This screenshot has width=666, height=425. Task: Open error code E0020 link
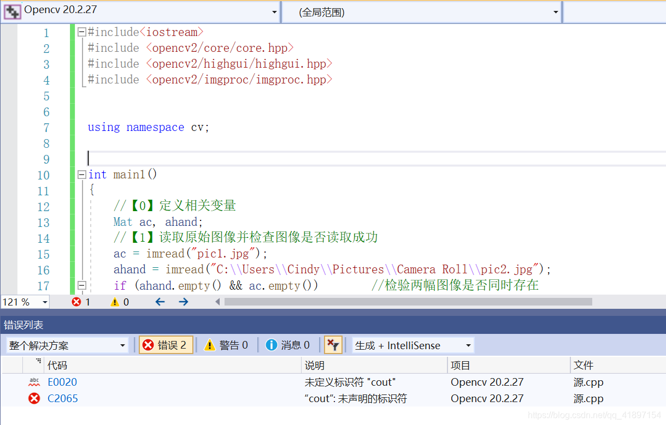point(62,382)
